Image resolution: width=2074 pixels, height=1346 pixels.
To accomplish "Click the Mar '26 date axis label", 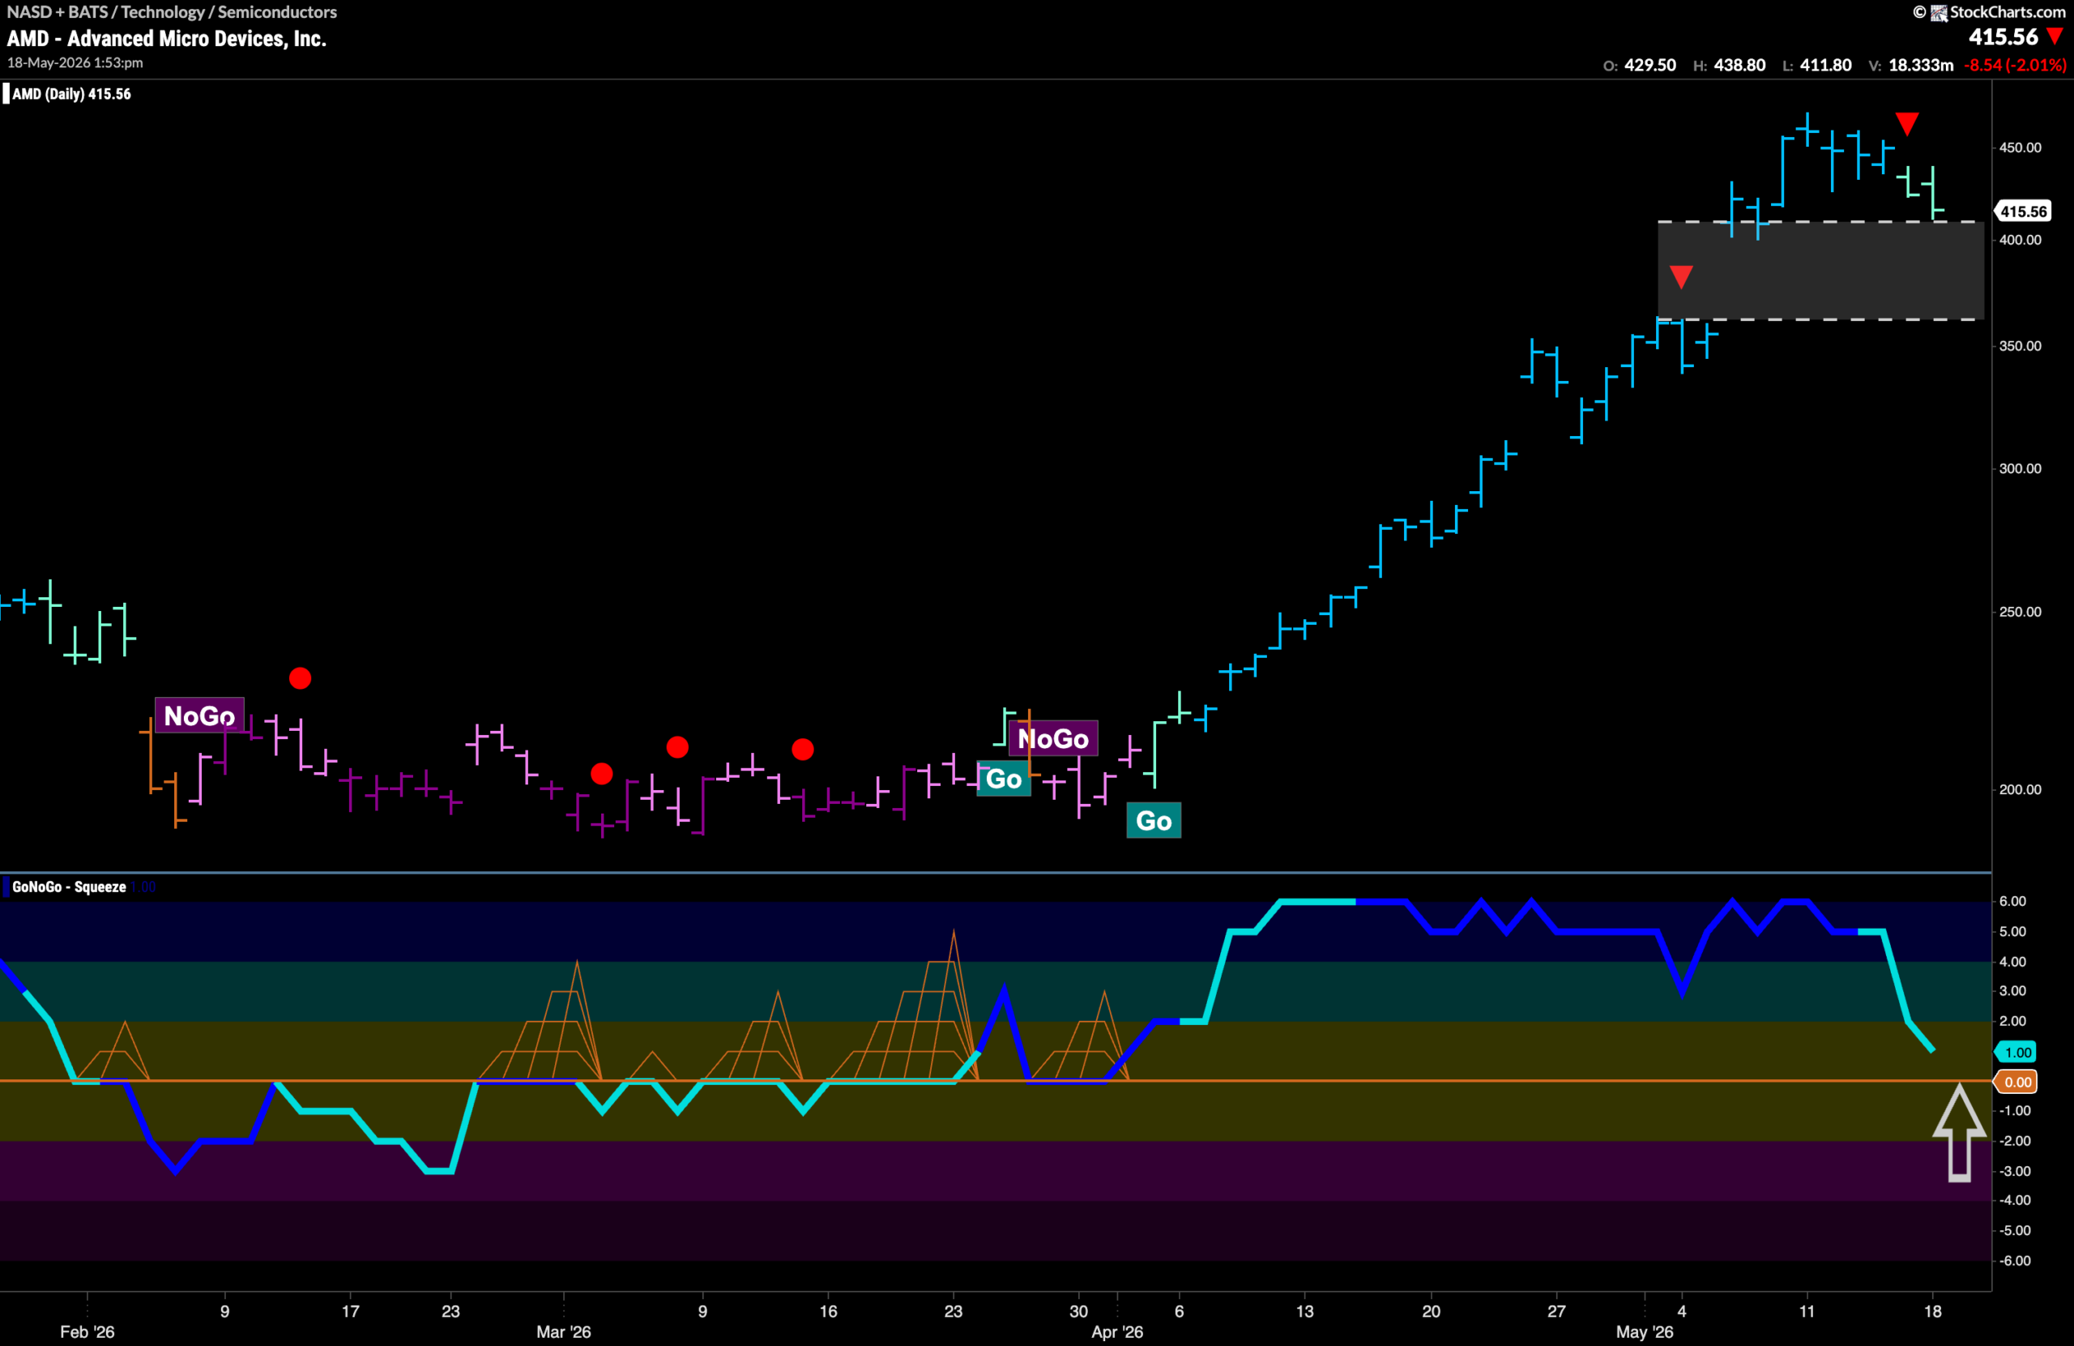I will click(563, 1331).
